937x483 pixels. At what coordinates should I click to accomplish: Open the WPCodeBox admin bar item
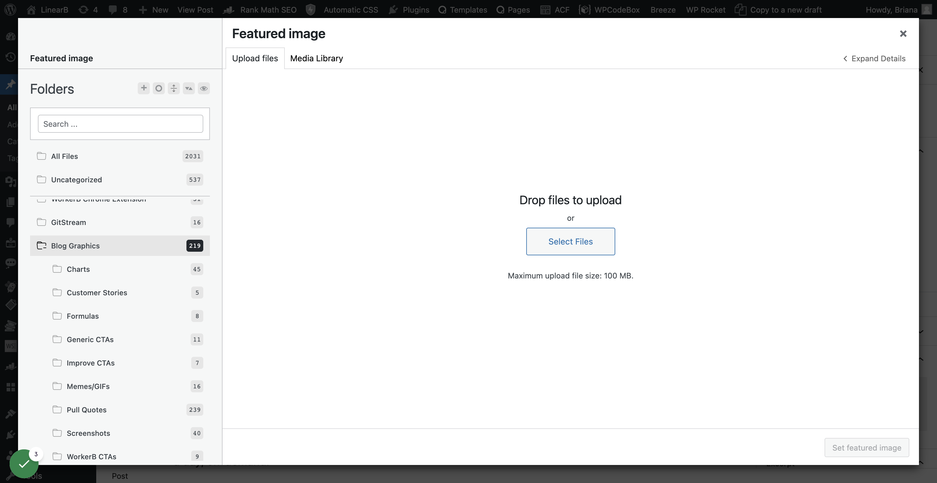coord(609,9)
